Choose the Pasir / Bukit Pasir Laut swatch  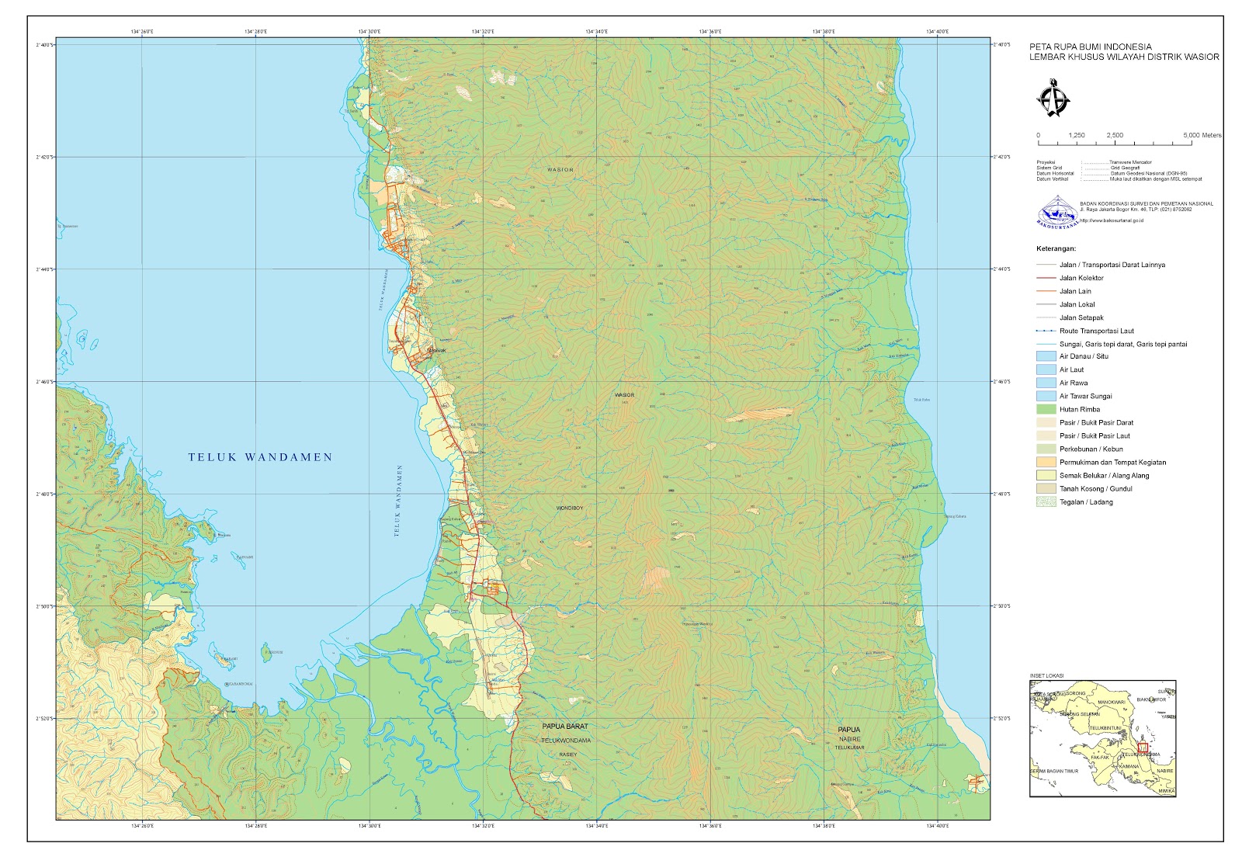(1046, 435)
